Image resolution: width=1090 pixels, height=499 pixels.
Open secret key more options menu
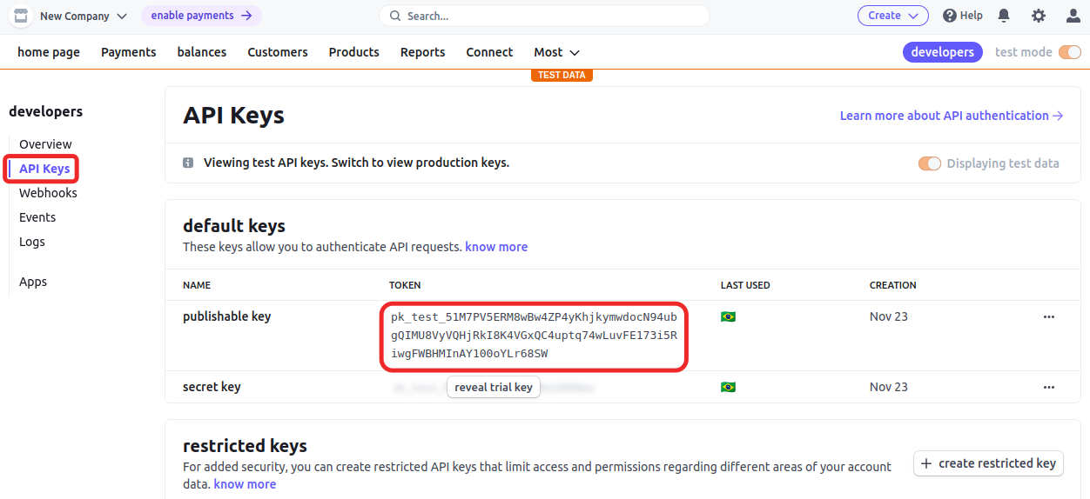tap(1049, 387)
